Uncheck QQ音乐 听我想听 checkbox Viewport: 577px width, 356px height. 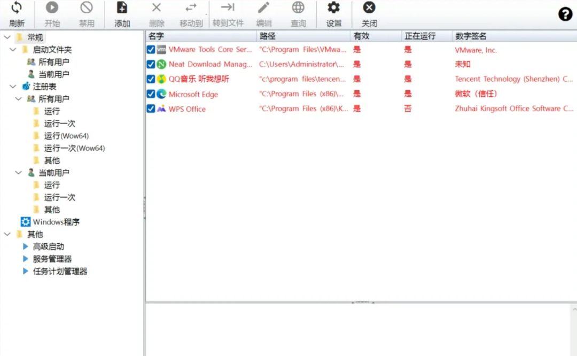click(x=151, y=79)
